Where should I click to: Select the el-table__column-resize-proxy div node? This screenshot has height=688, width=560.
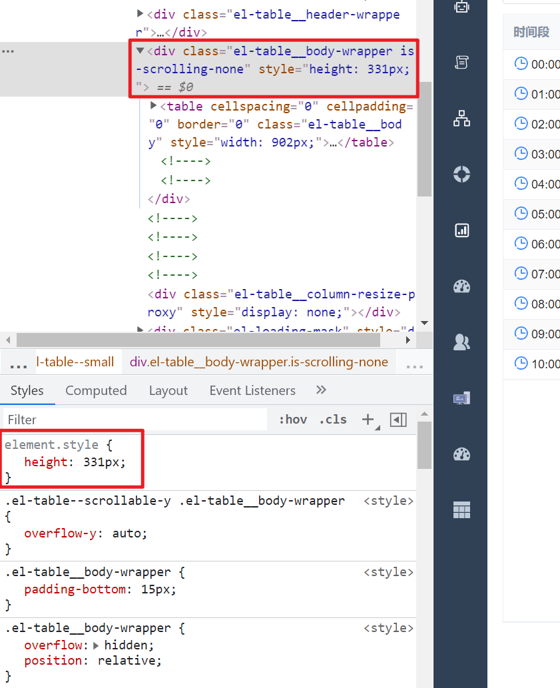click(280, 303)
